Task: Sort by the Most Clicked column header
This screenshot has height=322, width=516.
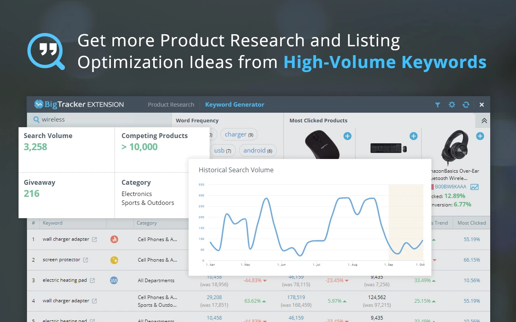Action: coord(471,223)
